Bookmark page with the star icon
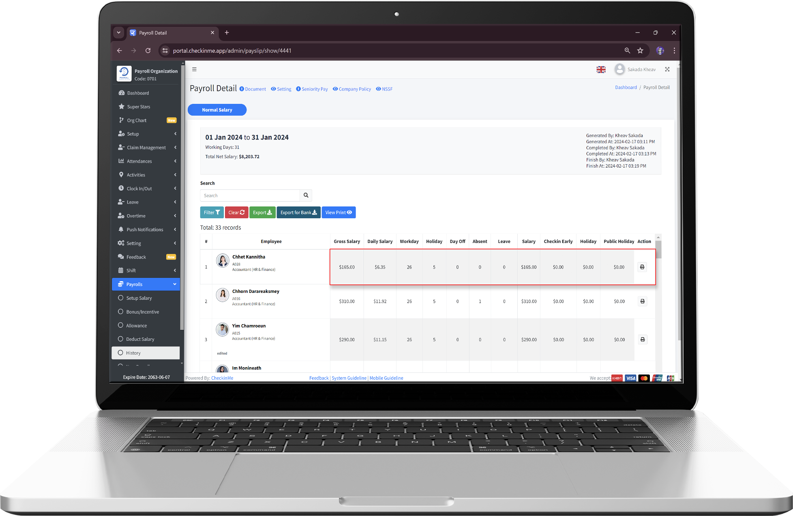Image resolution: width=793 pixels, height=516 pixels. click(640, 51)
